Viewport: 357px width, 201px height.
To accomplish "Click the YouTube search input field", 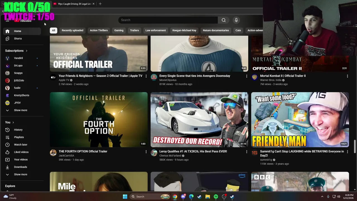I will pyautogui.click(x=168, y=20).
